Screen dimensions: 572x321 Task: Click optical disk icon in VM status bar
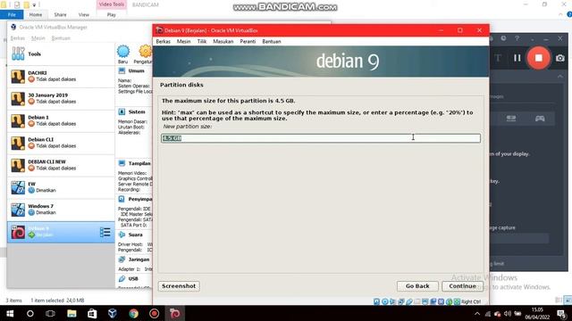[x=384, y=301]
